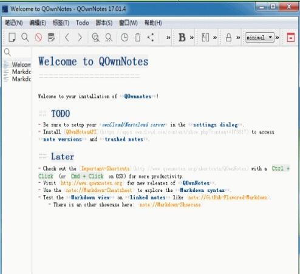
Task: Click the share note icon
Action: click(151, 38)
